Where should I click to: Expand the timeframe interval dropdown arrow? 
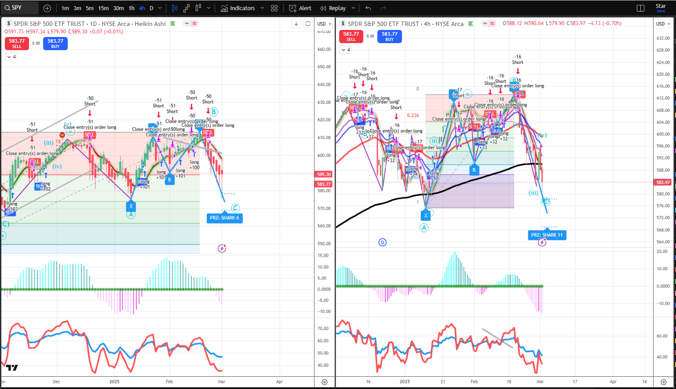point(160,8)
